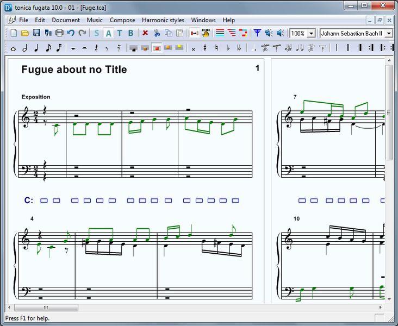Toggle the Soprano voice (S) button
Viewport: 398px width, 326px height.
pyautogui.click(x=96, y=33)
